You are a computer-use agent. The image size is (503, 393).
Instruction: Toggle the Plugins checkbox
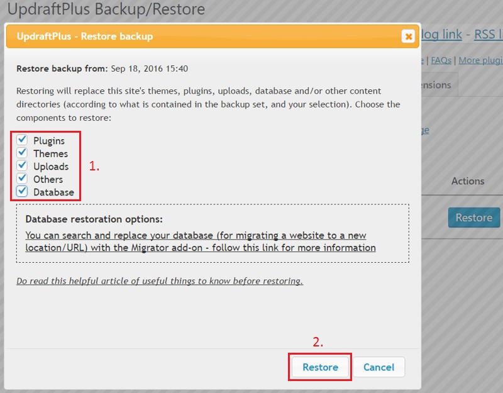coord(23,140)
